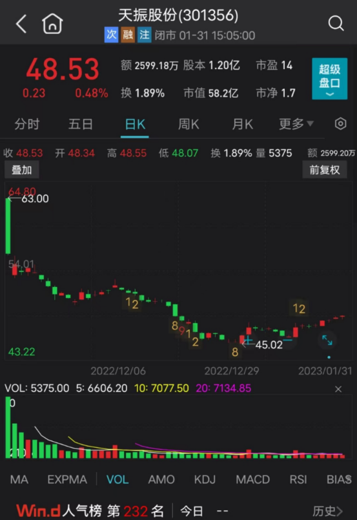The width and height of the screenshot is (357, 520).
Task: Switch to the 周K tab
Action: (x=189, y=124)
